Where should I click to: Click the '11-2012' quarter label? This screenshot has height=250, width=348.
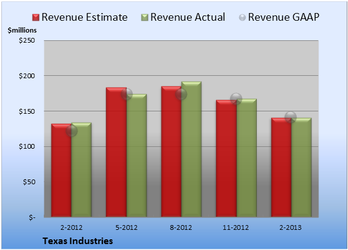coord(236,227)
